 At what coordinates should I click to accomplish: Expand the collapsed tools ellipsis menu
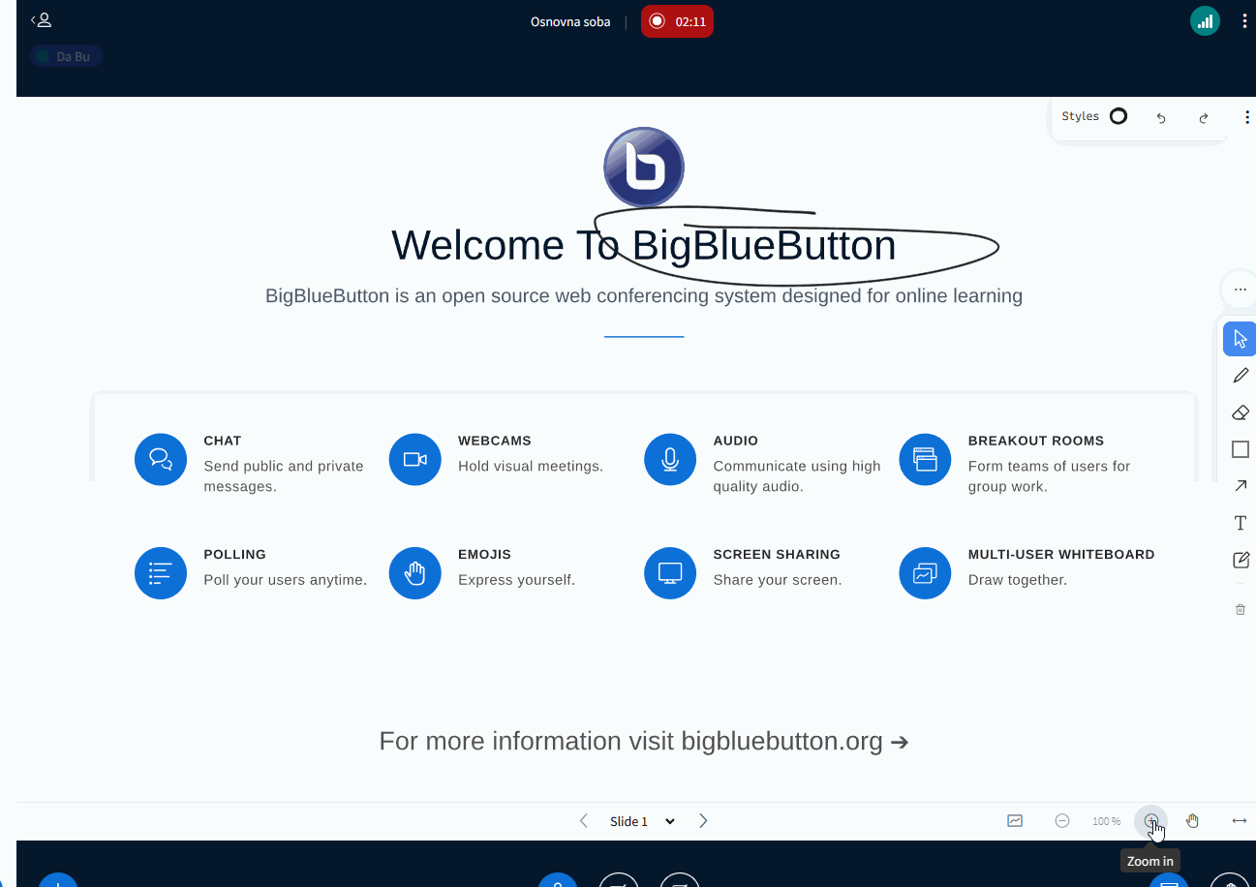[1241, 289]
